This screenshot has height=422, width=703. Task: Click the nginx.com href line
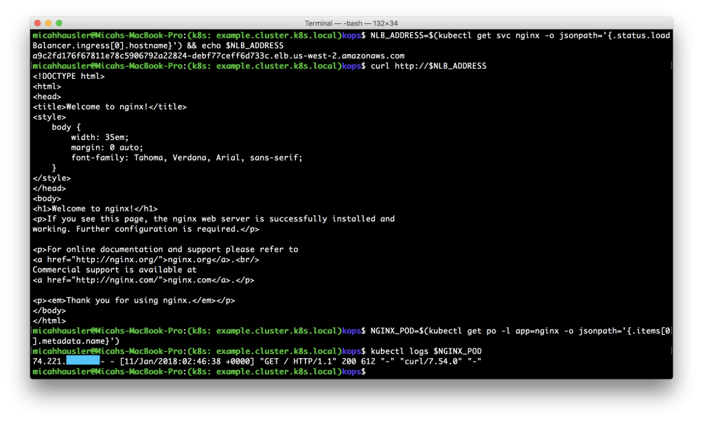click(143, 280)
